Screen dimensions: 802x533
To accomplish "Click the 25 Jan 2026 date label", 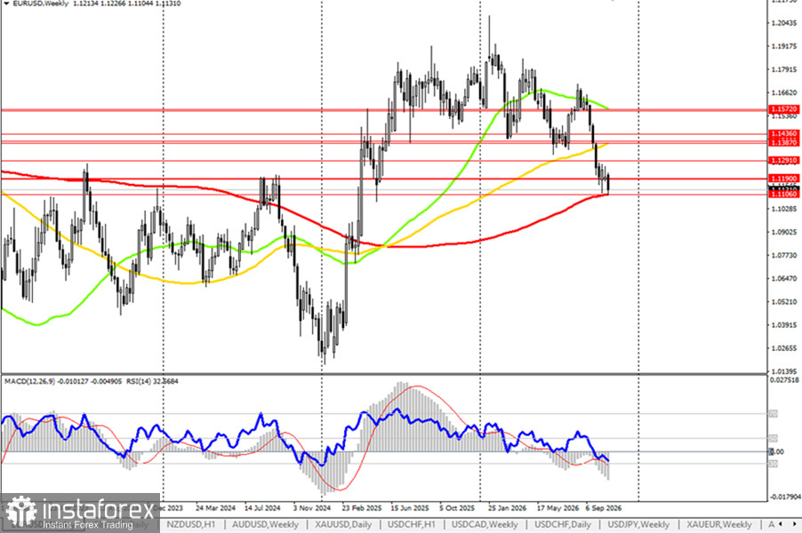I will (507, 508).
